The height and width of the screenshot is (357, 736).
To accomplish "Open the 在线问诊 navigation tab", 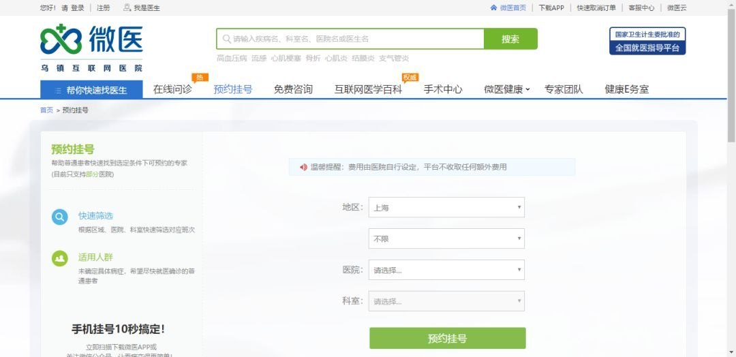I will click(x=172, y=89).
